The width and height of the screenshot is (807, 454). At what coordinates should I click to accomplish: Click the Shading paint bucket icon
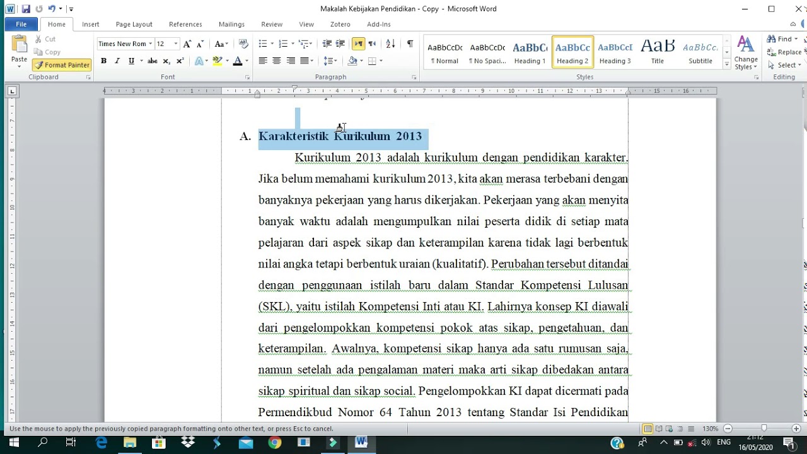click(x=352, y=61)
